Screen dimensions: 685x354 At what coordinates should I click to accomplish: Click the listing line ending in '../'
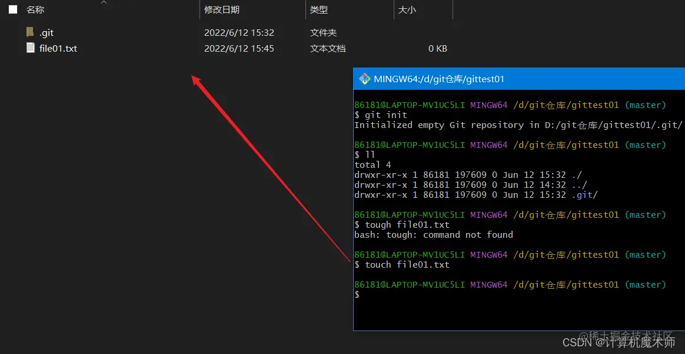pyautogui.click(x=471, y=185)
